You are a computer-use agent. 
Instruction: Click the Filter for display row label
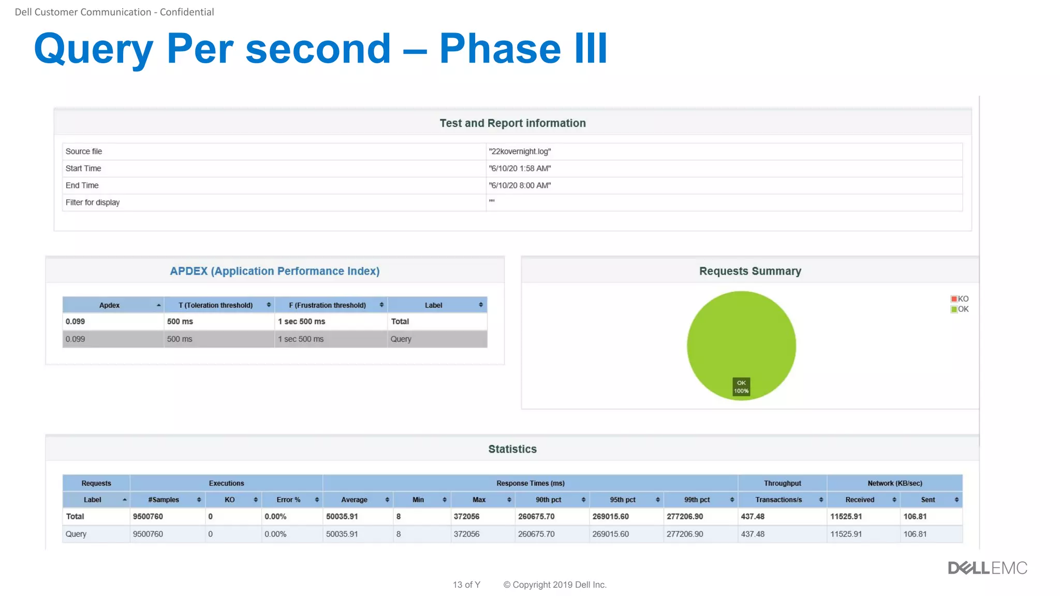[93, 203]
